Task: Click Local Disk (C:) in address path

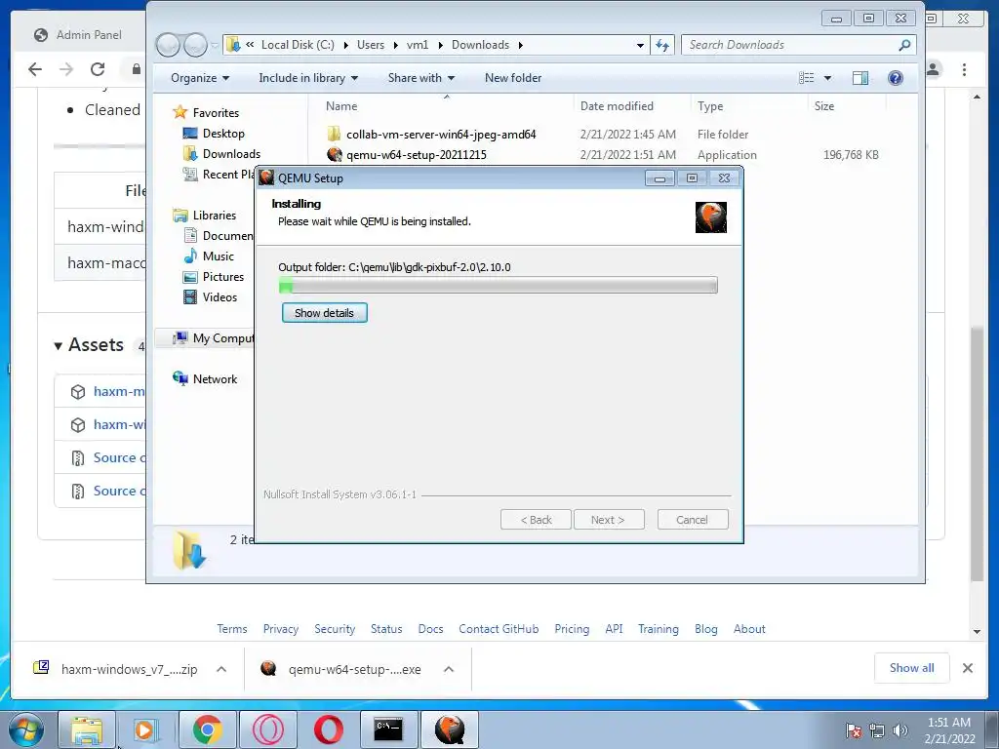Action: tap(298, 45)
